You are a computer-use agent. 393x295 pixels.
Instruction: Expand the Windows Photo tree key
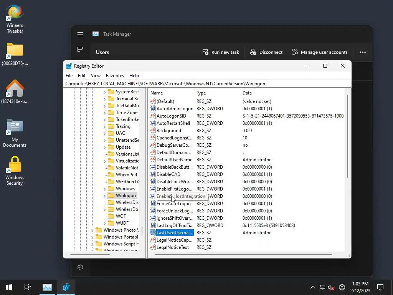tap(92, 230)
